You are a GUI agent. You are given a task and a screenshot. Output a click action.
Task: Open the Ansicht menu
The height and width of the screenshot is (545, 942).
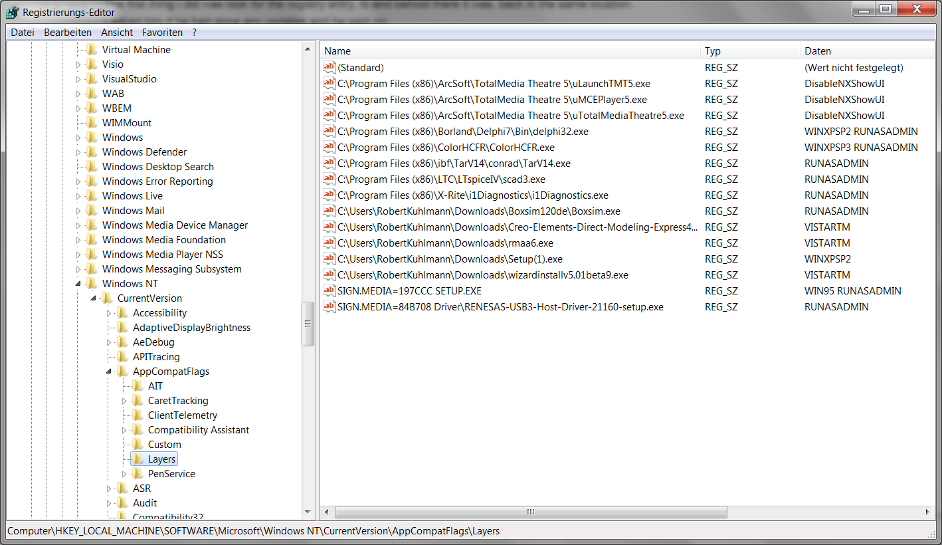click(117, 32)
